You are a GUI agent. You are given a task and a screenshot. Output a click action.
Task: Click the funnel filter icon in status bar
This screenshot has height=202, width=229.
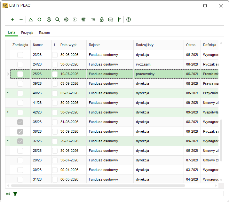pos(15,194)
